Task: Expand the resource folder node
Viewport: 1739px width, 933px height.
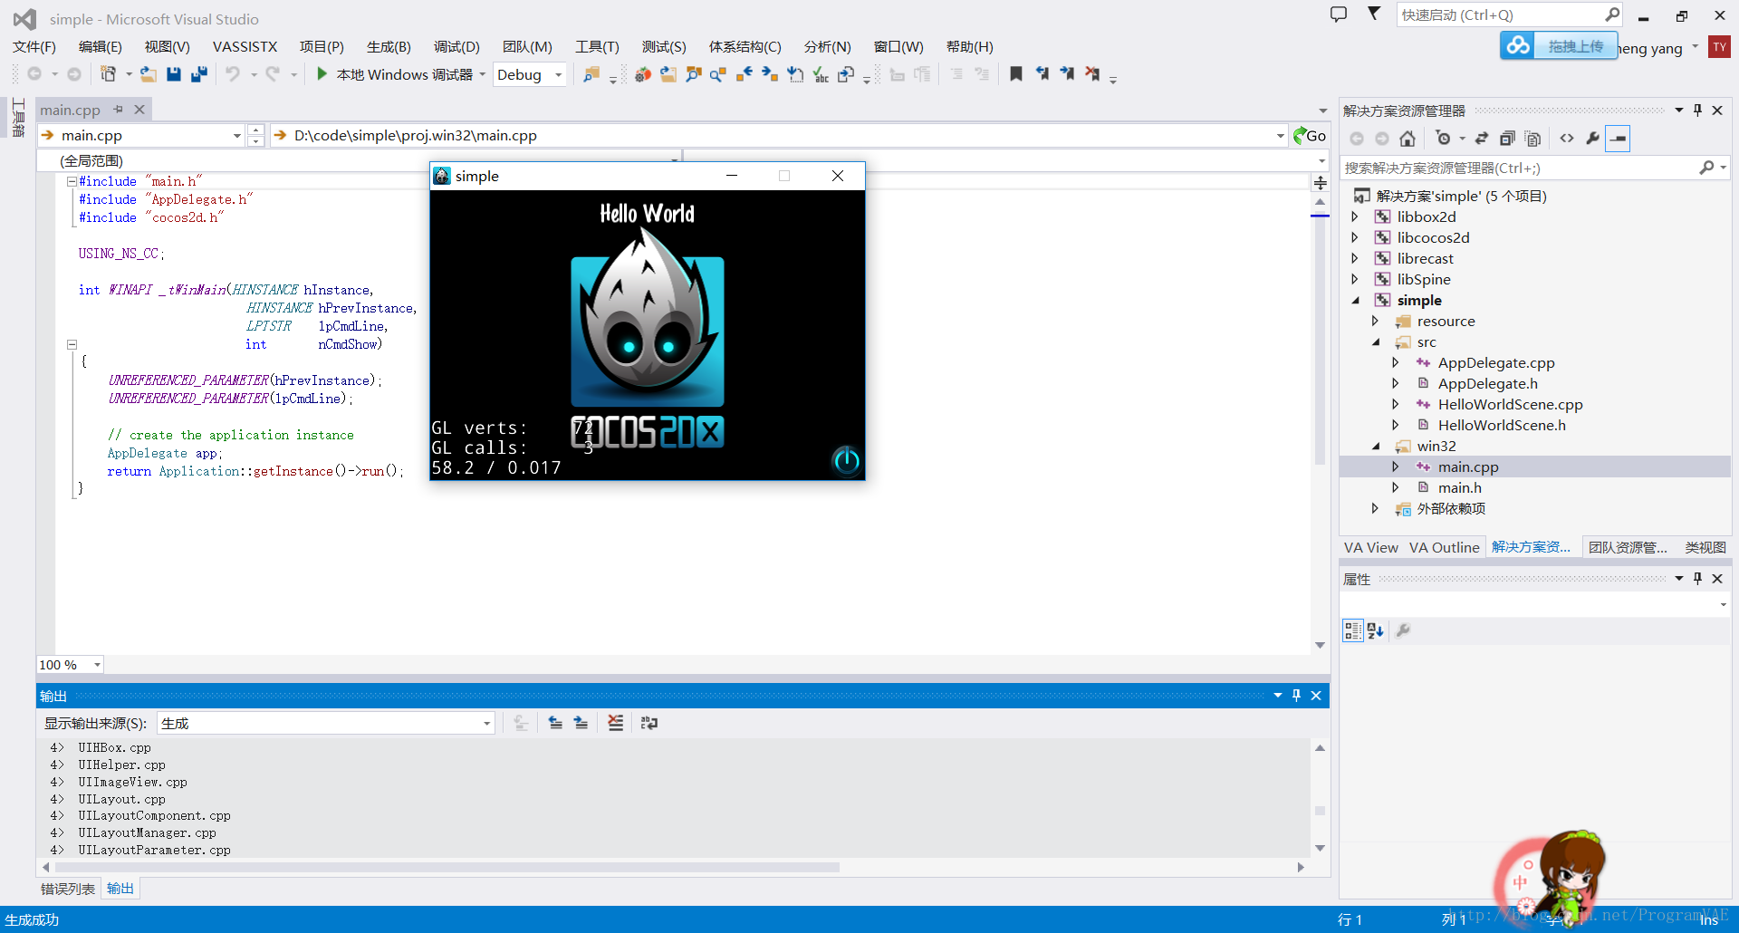Action: tap(1375, 321)
